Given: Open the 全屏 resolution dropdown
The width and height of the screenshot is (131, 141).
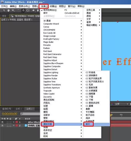Looking at the screenshot, I should coord(121,104).
